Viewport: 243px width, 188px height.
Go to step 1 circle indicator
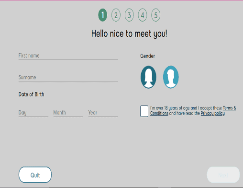coord(103,15)
